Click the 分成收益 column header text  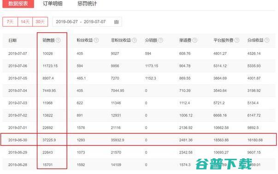(255, 40)
